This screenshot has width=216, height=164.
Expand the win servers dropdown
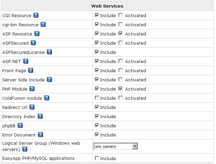(x=116, y=146)
